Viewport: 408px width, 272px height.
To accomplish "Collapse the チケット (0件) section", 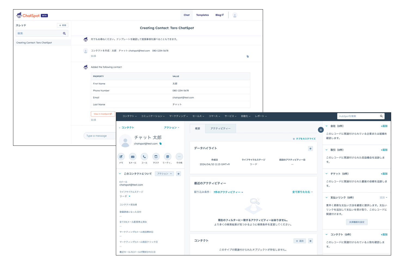I will click(327, 174).
